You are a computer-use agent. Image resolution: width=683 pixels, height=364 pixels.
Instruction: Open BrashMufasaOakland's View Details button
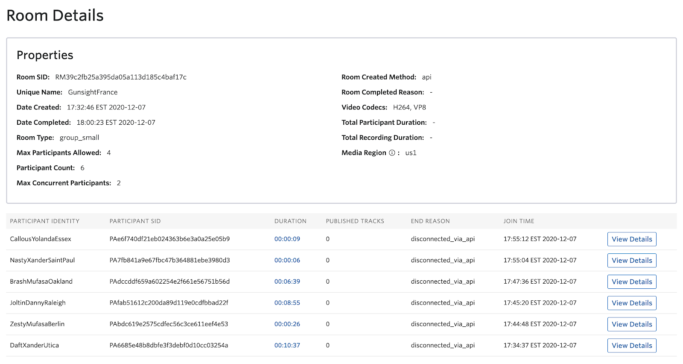[632, 282]
